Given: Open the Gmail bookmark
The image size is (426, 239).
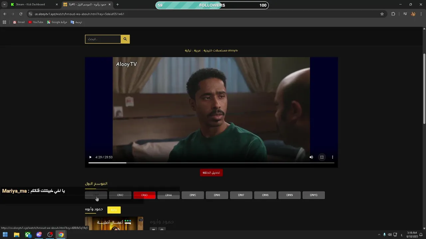Looking at the screenshot, I should tap(19, 22).
